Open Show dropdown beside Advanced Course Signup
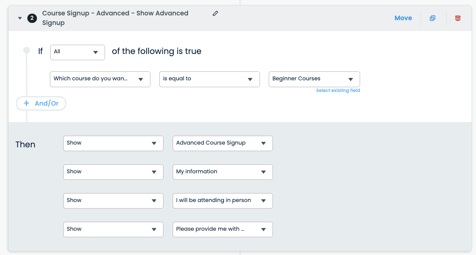The width and height of the screenshot is (476, 255). tap(113, 143)
